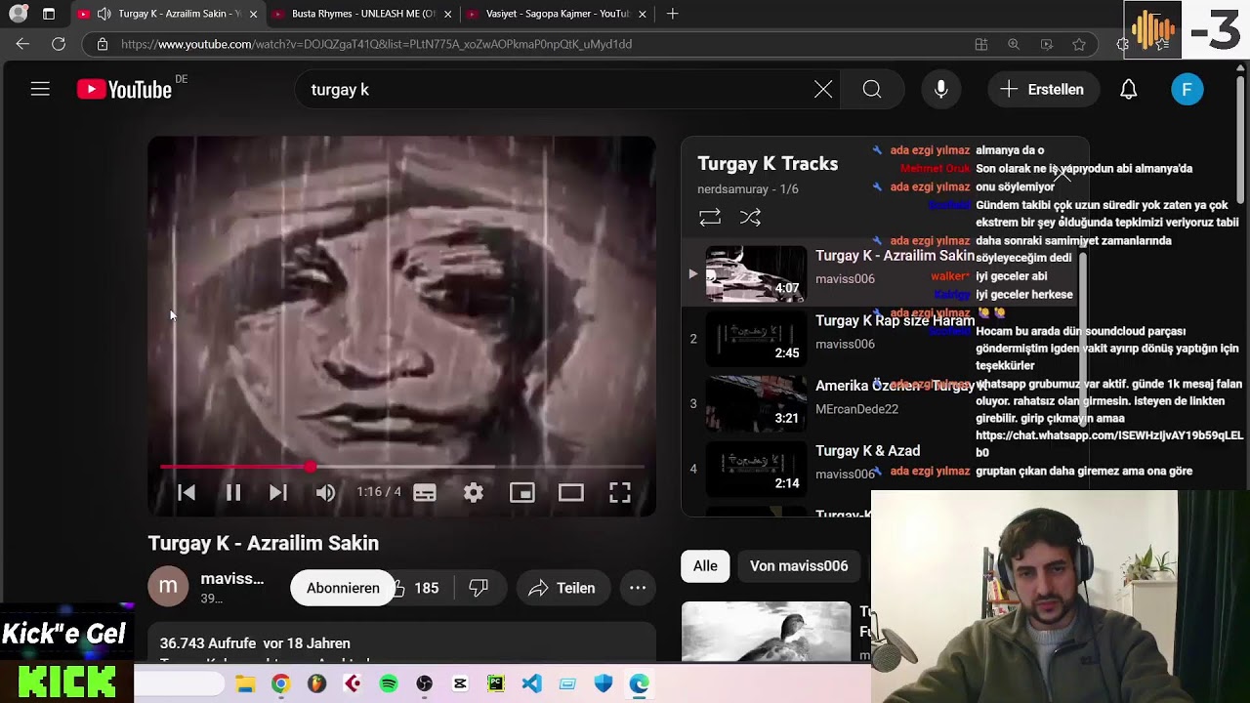Pause the playing video
1250x703 pixels.
pyautogui.click(x=233, y=492)
